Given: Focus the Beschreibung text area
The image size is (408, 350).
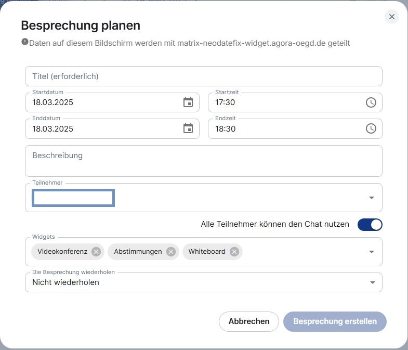Looking at the screenshot, I should pyautogui.click(x=203, y=161).
